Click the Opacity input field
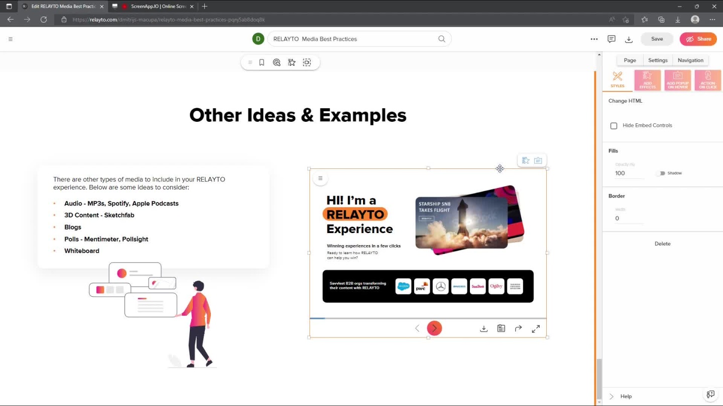This screenshot has width=723, height=406. coord(629,173)
